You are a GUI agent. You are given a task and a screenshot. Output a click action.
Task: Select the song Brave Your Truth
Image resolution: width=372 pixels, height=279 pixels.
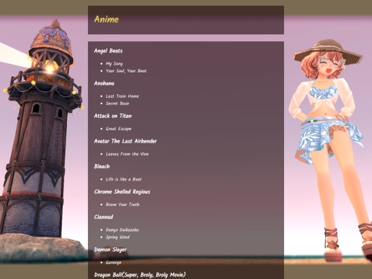coord(123,205)
